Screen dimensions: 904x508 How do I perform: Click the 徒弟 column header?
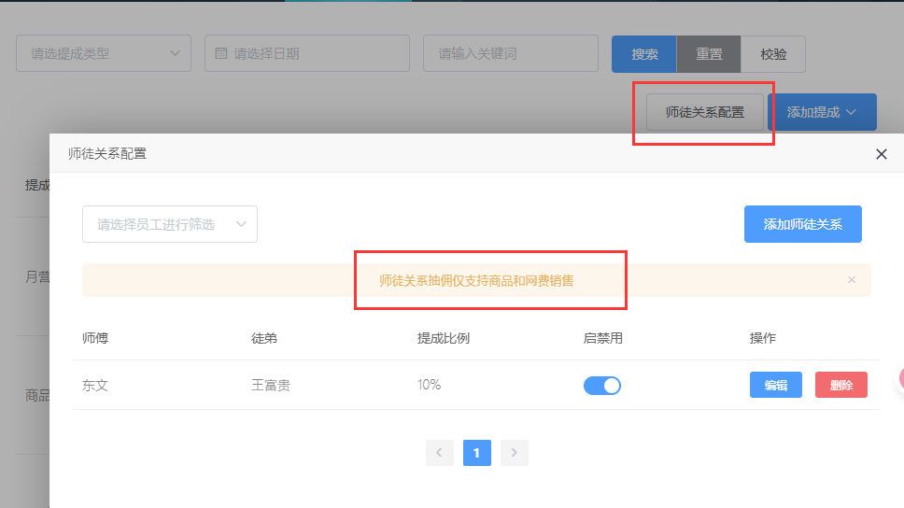[x=264, y=338]
